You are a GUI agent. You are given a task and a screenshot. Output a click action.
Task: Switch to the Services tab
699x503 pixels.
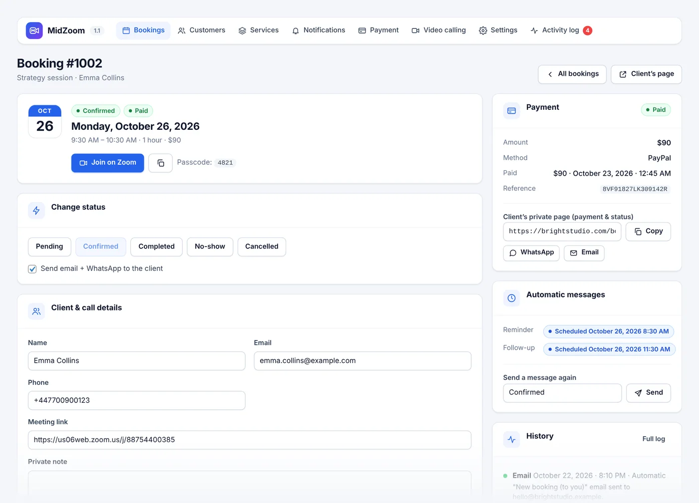pos(259,30)
